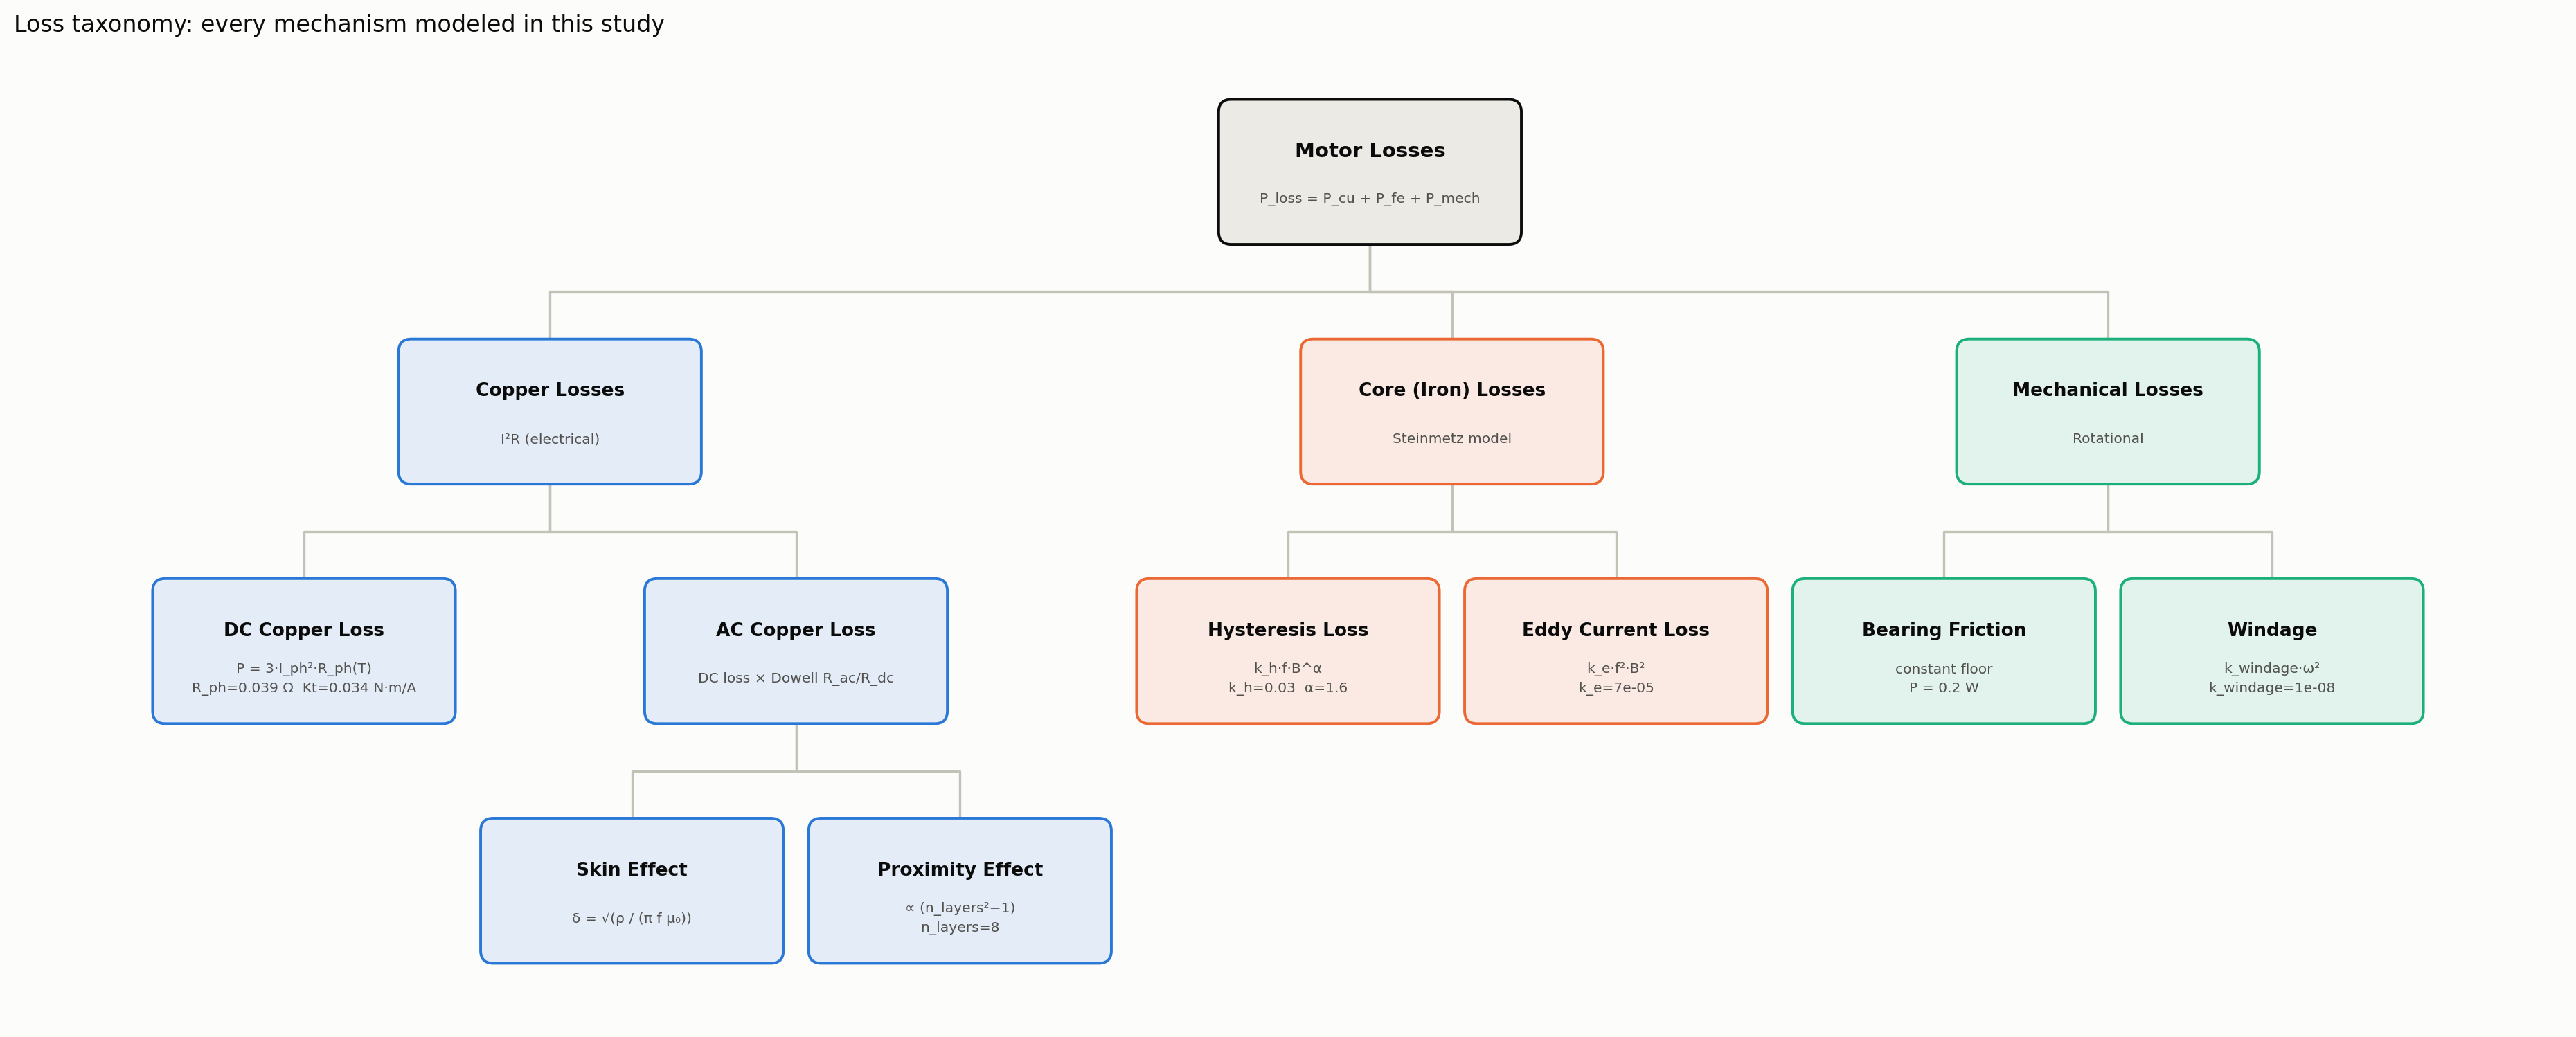
Task: Select the Bearing Friction node
Action: [x=1943, y=651]
